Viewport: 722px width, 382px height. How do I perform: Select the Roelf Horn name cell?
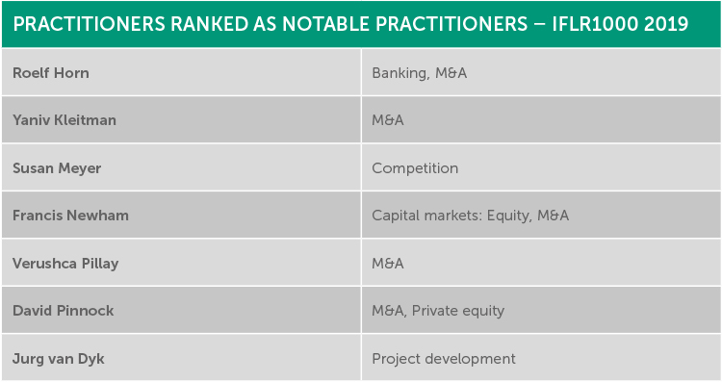tap(181, 72)
